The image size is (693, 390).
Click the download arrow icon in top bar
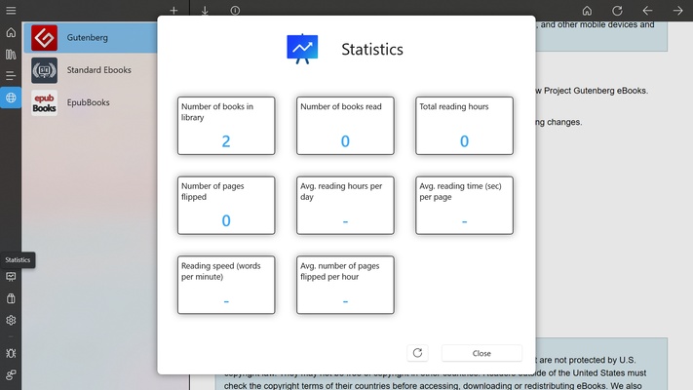tap(205, 10)
